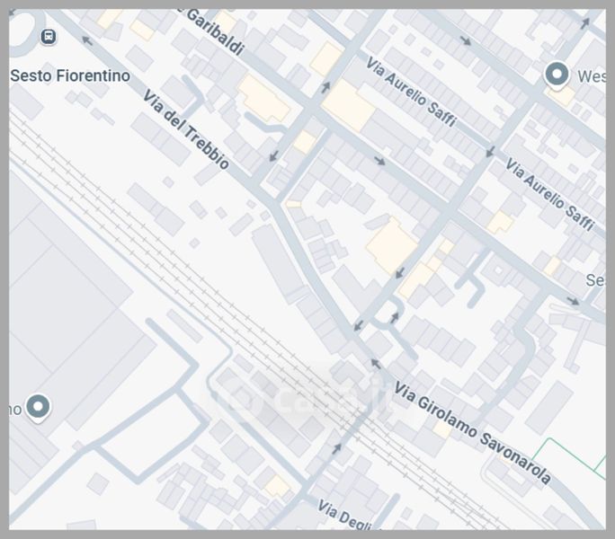
Task: Click the casa.it watermark logo
Action: [x=306, y=400]
